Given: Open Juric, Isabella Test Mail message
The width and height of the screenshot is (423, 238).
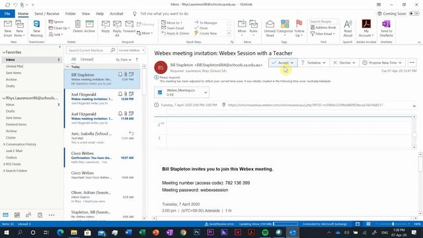Looking at the screenshot, I should pos(102,138).
